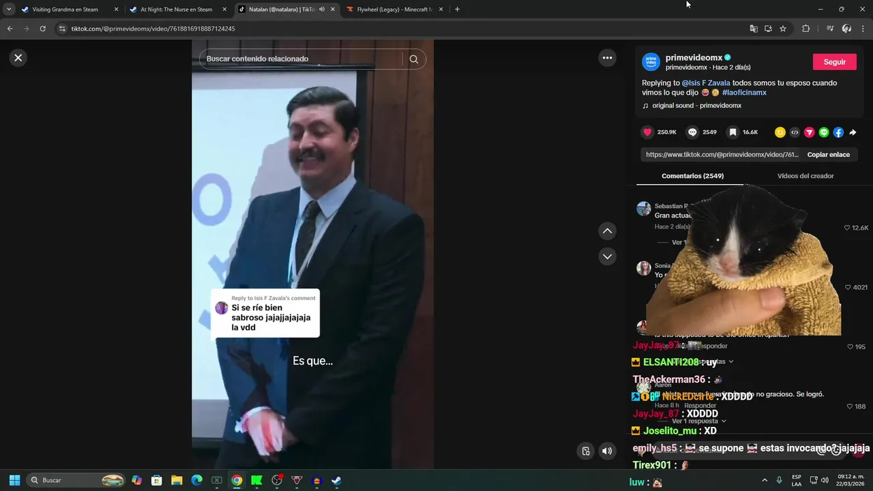This screenshot has height=491, width=873.
Task: Click the address bar URL
Action: (153, 29)
